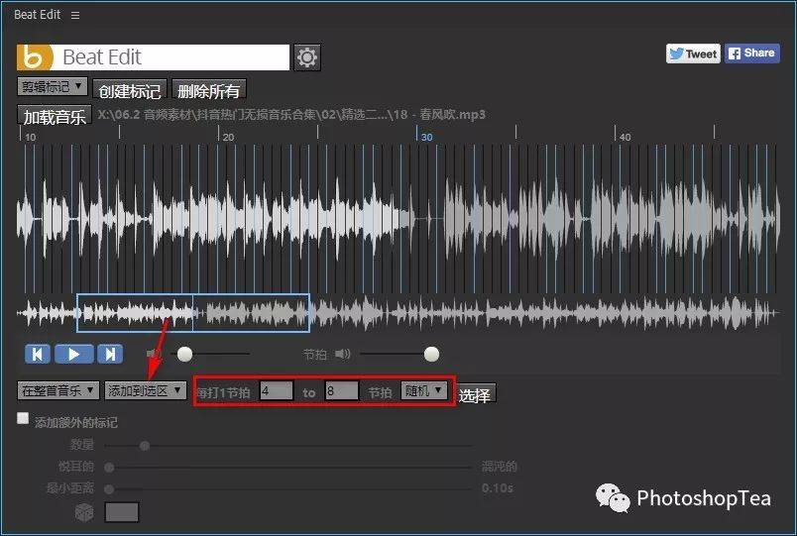The image size is (797, 536).
Task: Open the 剪辑标记 dropdown
Action: [53, 86]
